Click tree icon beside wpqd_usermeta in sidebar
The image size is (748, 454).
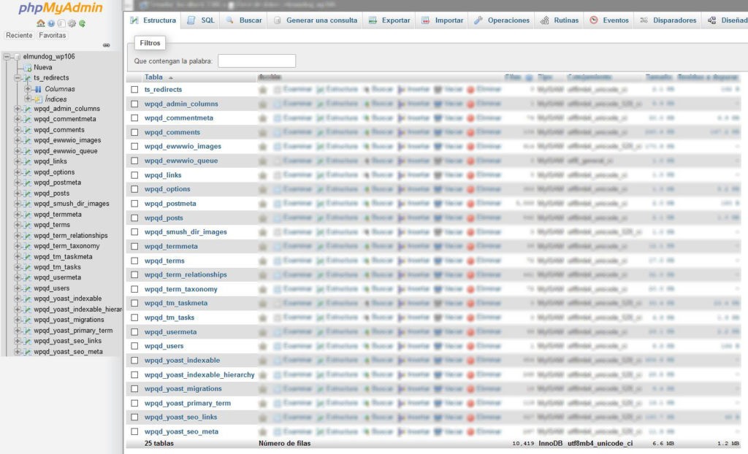tap(27, 277)
